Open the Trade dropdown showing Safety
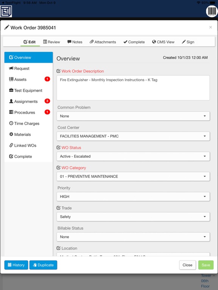Viewport: 218px width, 290px height. (133, 217)
